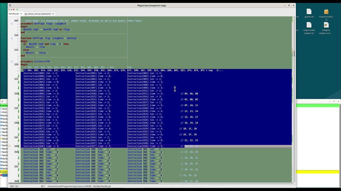
Task: Select the red error message in messages window
Action: [x=4, y=175]
